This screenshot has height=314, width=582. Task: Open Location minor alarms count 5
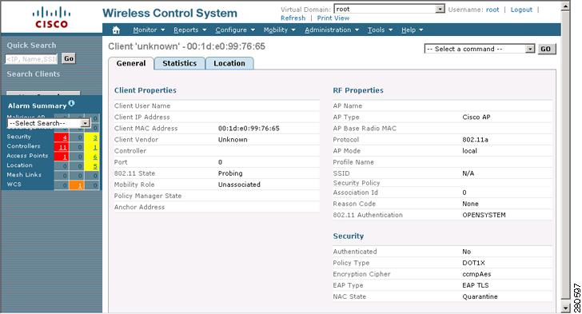[x=95, y=166]
